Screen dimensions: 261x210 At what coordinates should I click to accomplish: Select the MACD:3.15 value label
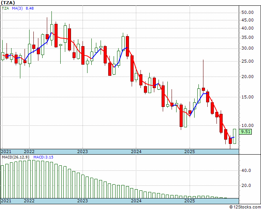pyautogui.click(x=43, y=157)
